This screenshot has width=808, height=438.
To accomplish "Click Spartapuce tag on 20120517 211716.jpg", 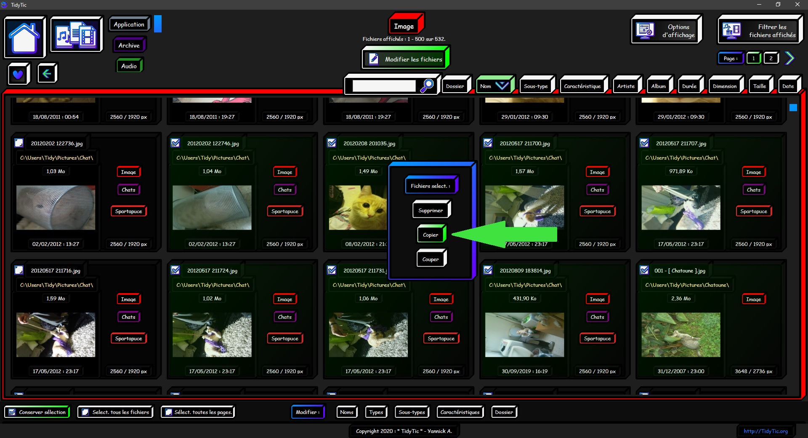I will (128, 338).
